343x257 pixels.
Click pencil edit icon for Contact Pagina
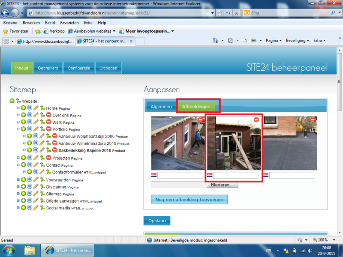coord(36,165)
